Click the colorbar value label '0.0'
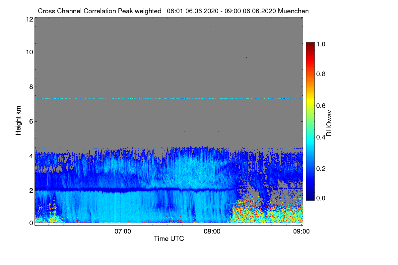This screenshot has height=265, width=398. [321, 198]
